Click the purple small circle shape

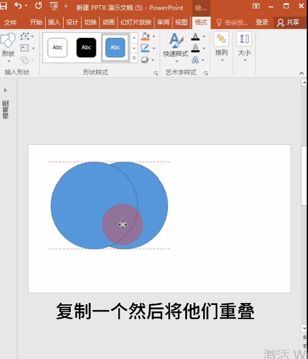pos(123,225)
